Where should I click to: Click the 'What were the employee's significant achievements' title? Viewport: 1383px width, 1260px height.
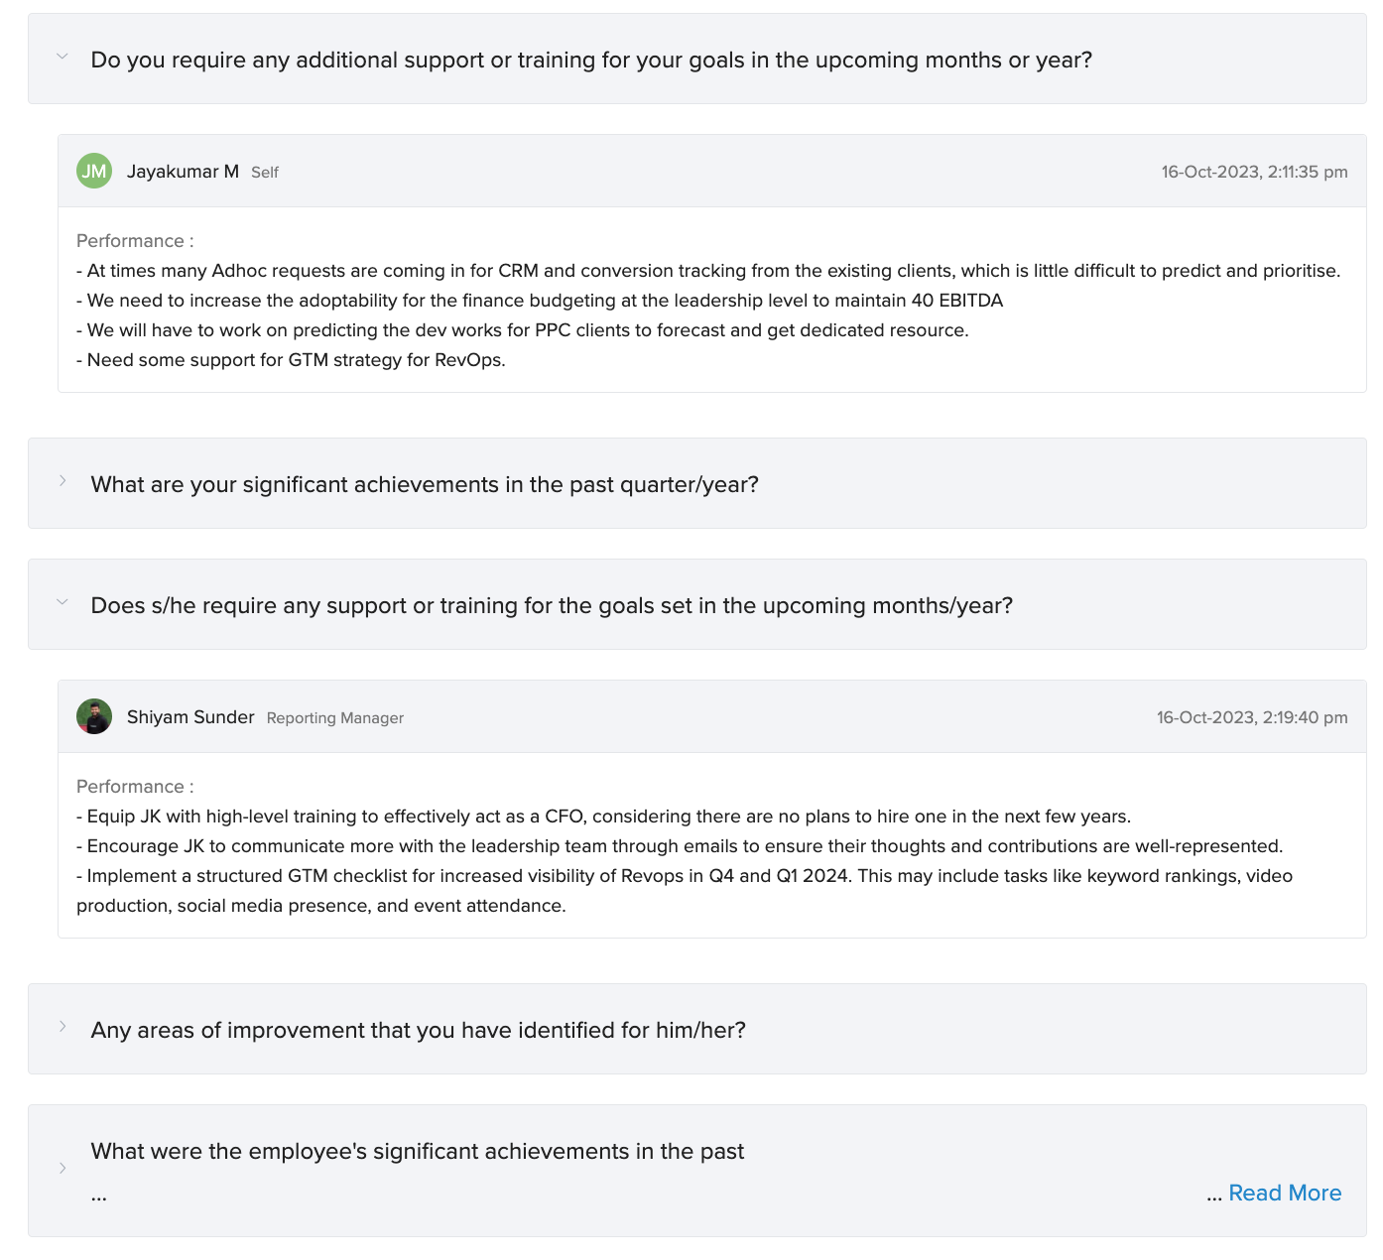(417, 1151)
